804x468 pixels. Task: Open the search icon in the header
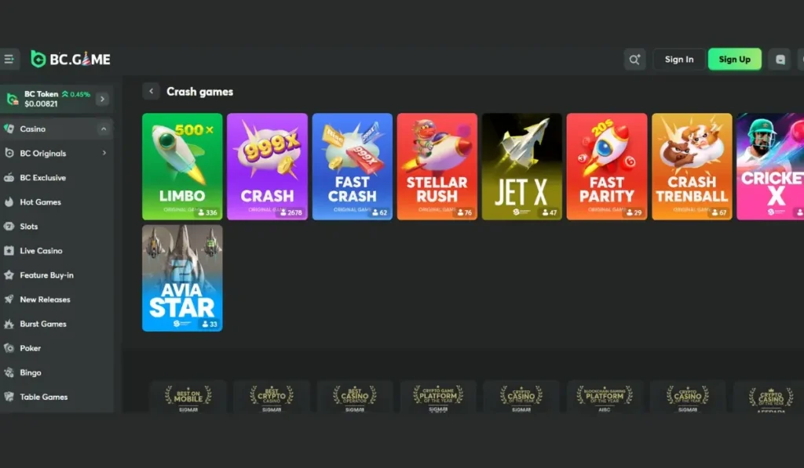click(634, 59)
